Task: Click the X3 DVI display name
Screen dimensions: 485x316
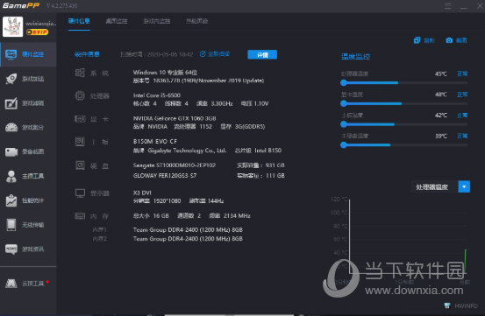Action: [x=142, y=193]
